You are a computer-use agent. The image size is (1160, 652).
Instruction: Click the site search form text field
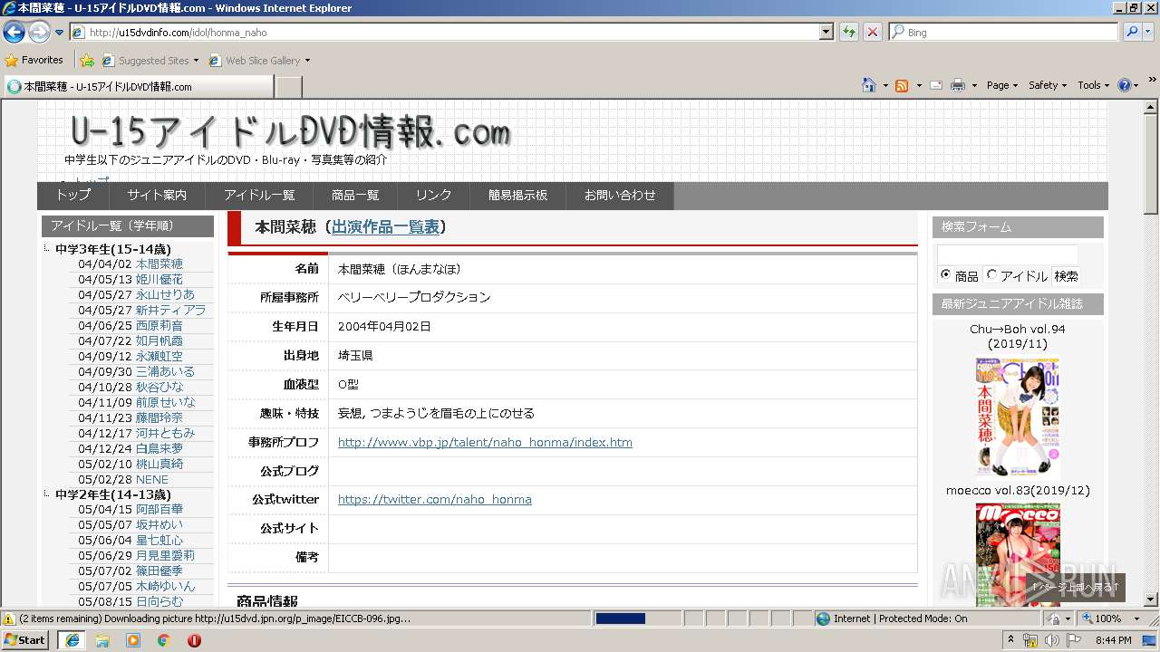(x=1008, y=254)
